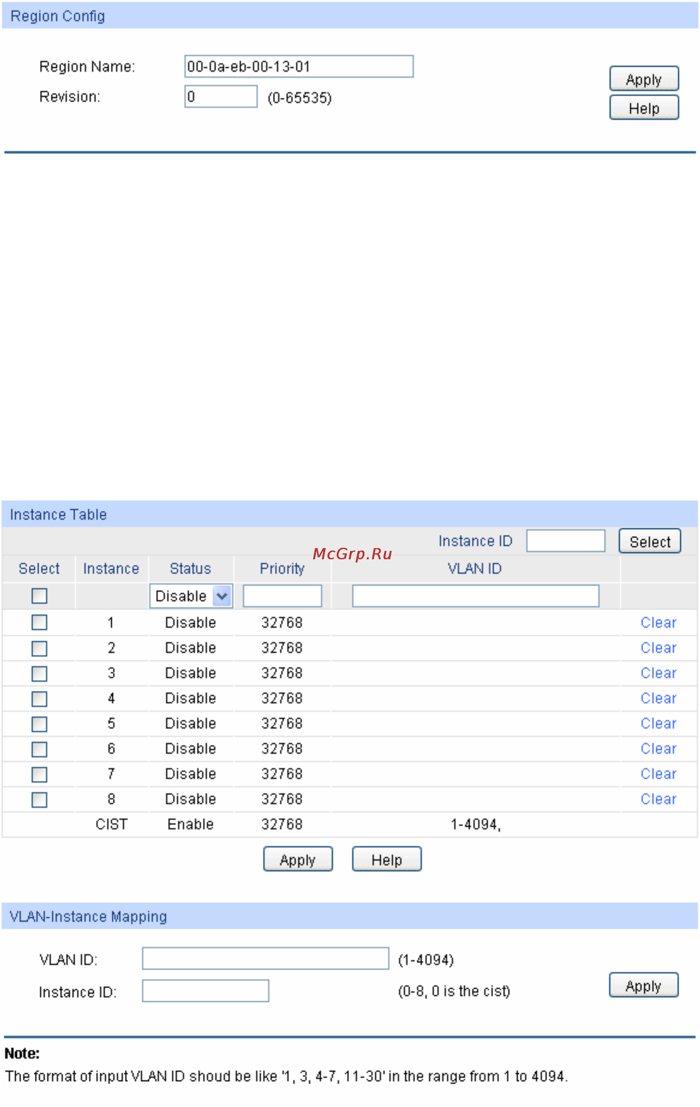
Task: Click the Region Name input field
Action: point(299,67)
